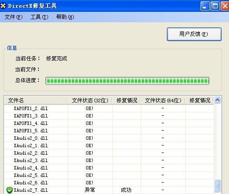Open the 工具(T) menu
Image resolution: width=229 pixels, height=194 pixels.
(x=39, y=17)
